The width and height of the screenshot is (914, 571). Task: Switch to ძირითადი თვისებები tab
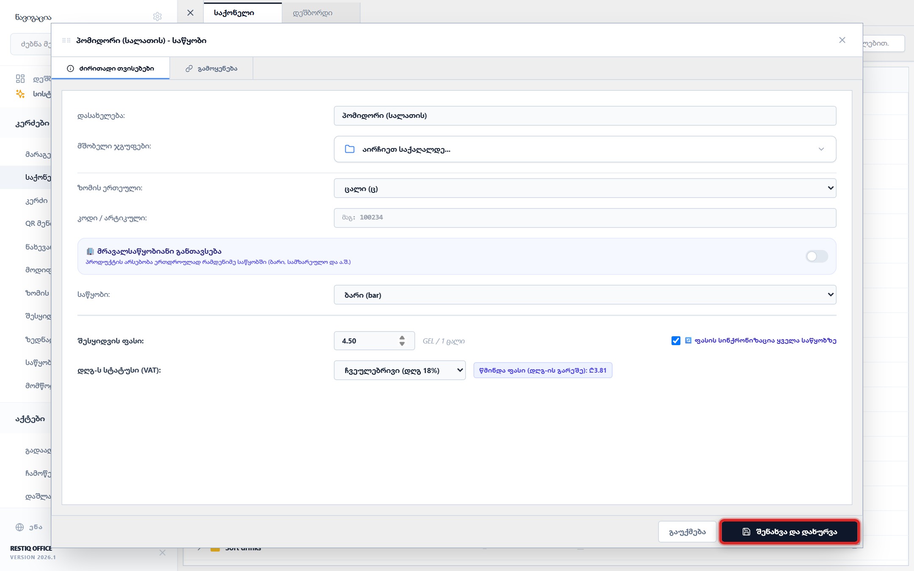point(110,69)
